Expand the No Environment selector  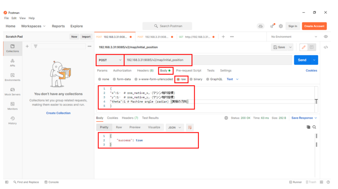(x=294, y=37)
